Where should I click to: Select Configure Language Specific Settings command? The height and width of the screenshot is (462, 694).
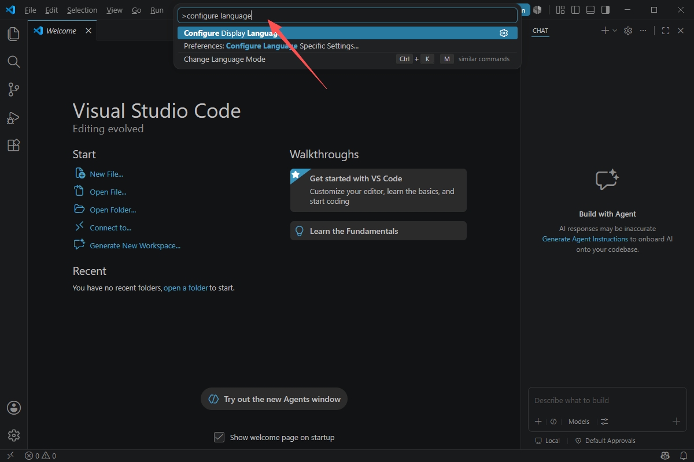(x=348, y=46)
